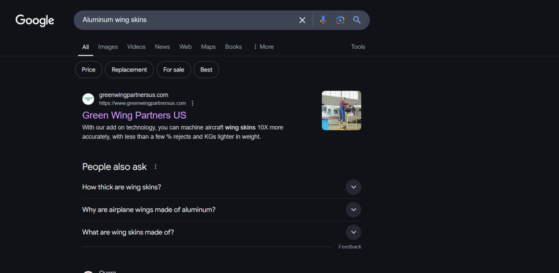559x273 pixels.
Task: Click the Feedback link under People also ask
Action: 350,247
